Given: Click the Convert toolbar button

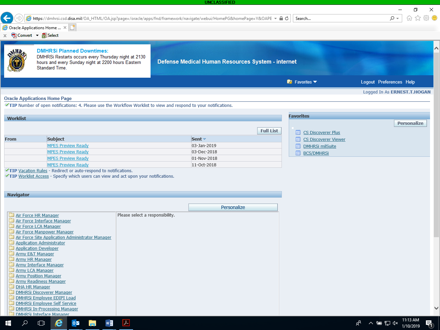Looking at the screenshot, I should pos(22,35).
